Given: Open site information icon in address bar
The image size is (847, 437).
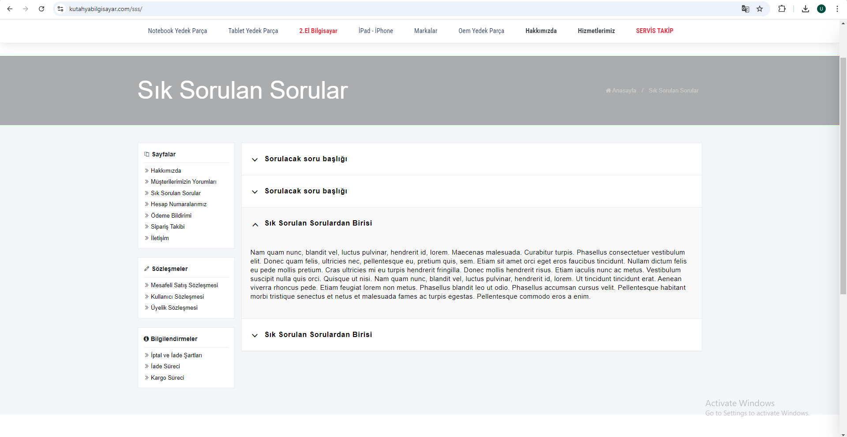Looking at the screenshot, I should coord(60,9).
